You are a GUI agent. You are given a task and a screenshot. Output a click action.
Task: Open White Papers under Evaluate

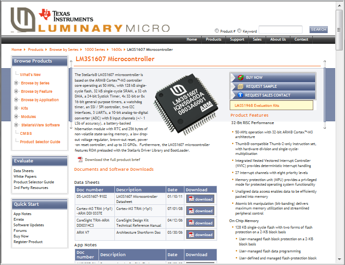pyautogui.click(x=25, y=176)
